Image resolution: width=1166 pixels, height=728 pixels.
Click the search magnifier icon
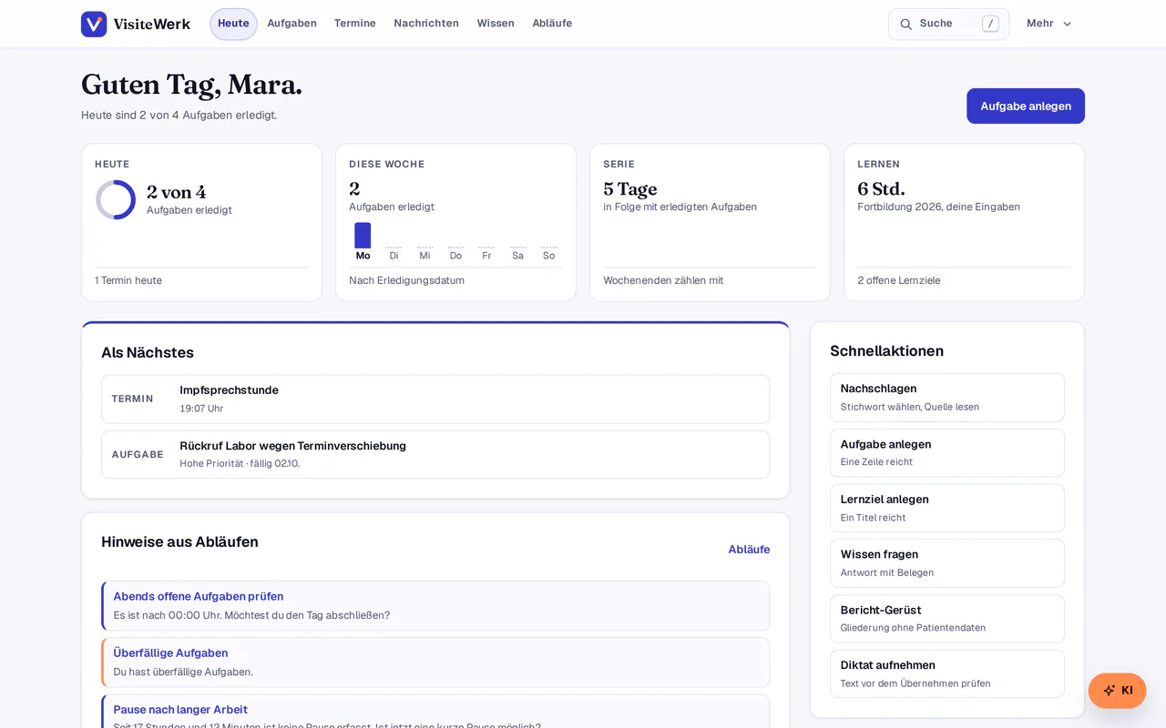pyautogui.click(x=906, y=25)
